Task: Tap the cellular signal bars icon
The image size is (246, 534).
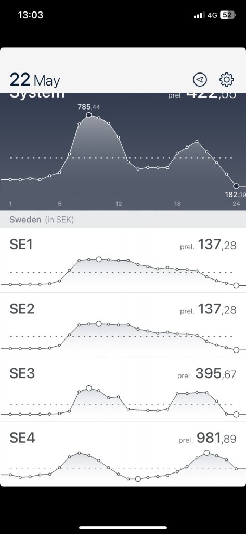Action: pos(199,15)
